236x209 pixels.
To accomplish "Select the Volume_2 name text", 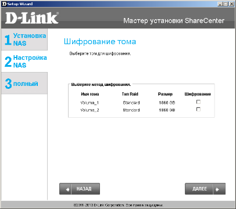I will [90, 110].
